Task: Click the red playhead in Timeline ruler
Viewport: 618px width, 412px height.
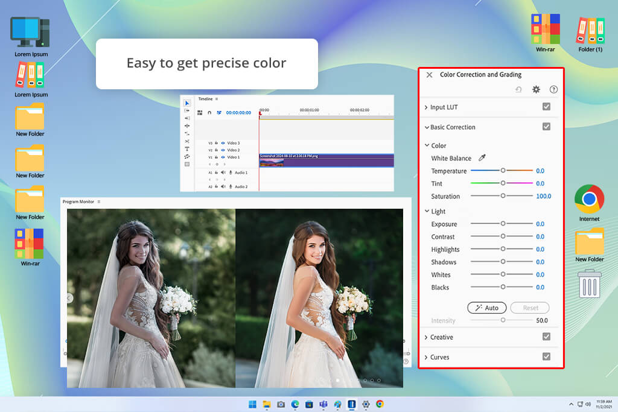Action: [x=260, y=113]
